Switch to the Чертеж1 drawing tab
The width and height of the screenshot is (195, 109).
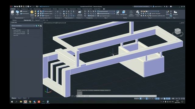pyautogui.click(x=37, y=20)
